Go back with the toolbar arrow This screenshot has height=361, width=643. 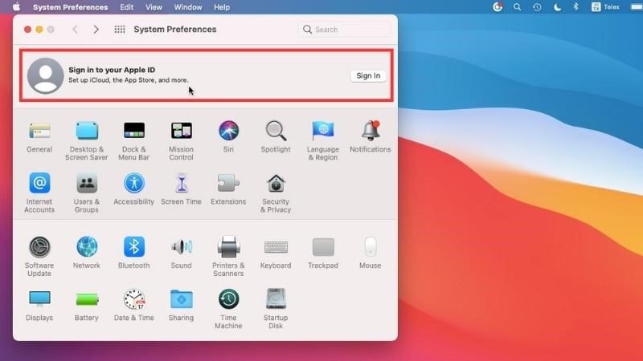point(75,30)
